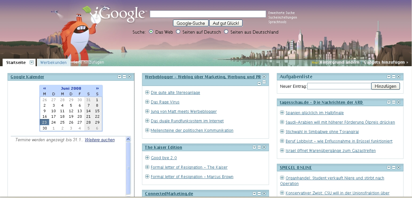The width and height of the screenshot is (412, 198).
Task: Open tagesschau.de gadget menu arrow
Action: point(389,102)
